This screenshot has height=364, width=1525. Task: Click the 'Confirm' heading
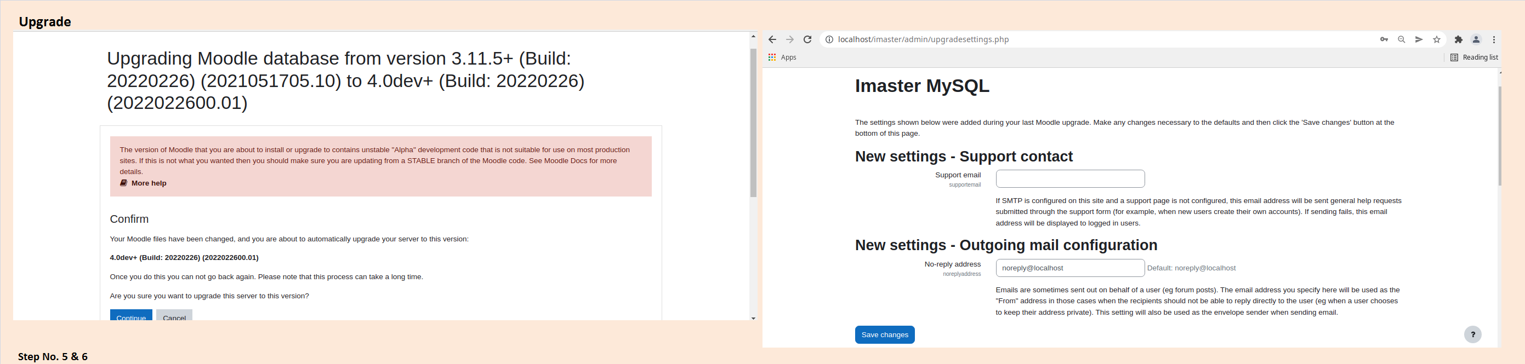pyautogui.click(x=129, y=219)
